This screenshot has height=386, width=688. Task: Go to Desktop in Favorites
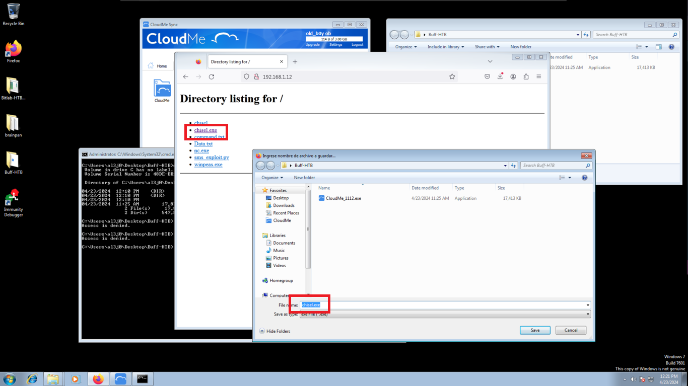pyautogui.click(x=281, y=198)
